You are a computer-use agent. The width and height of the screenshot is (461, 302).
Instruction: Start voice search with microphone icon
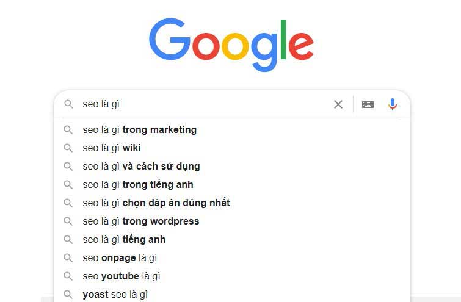pyautogui.click(x=393, y=104)
